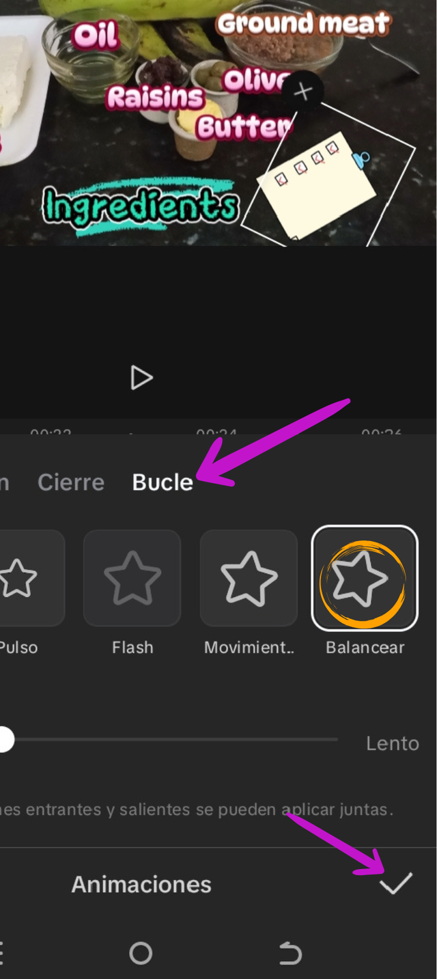Viewport: 437px width, 979px height.
Task: Click the animation speed slider handle
Action: [4, 740]
